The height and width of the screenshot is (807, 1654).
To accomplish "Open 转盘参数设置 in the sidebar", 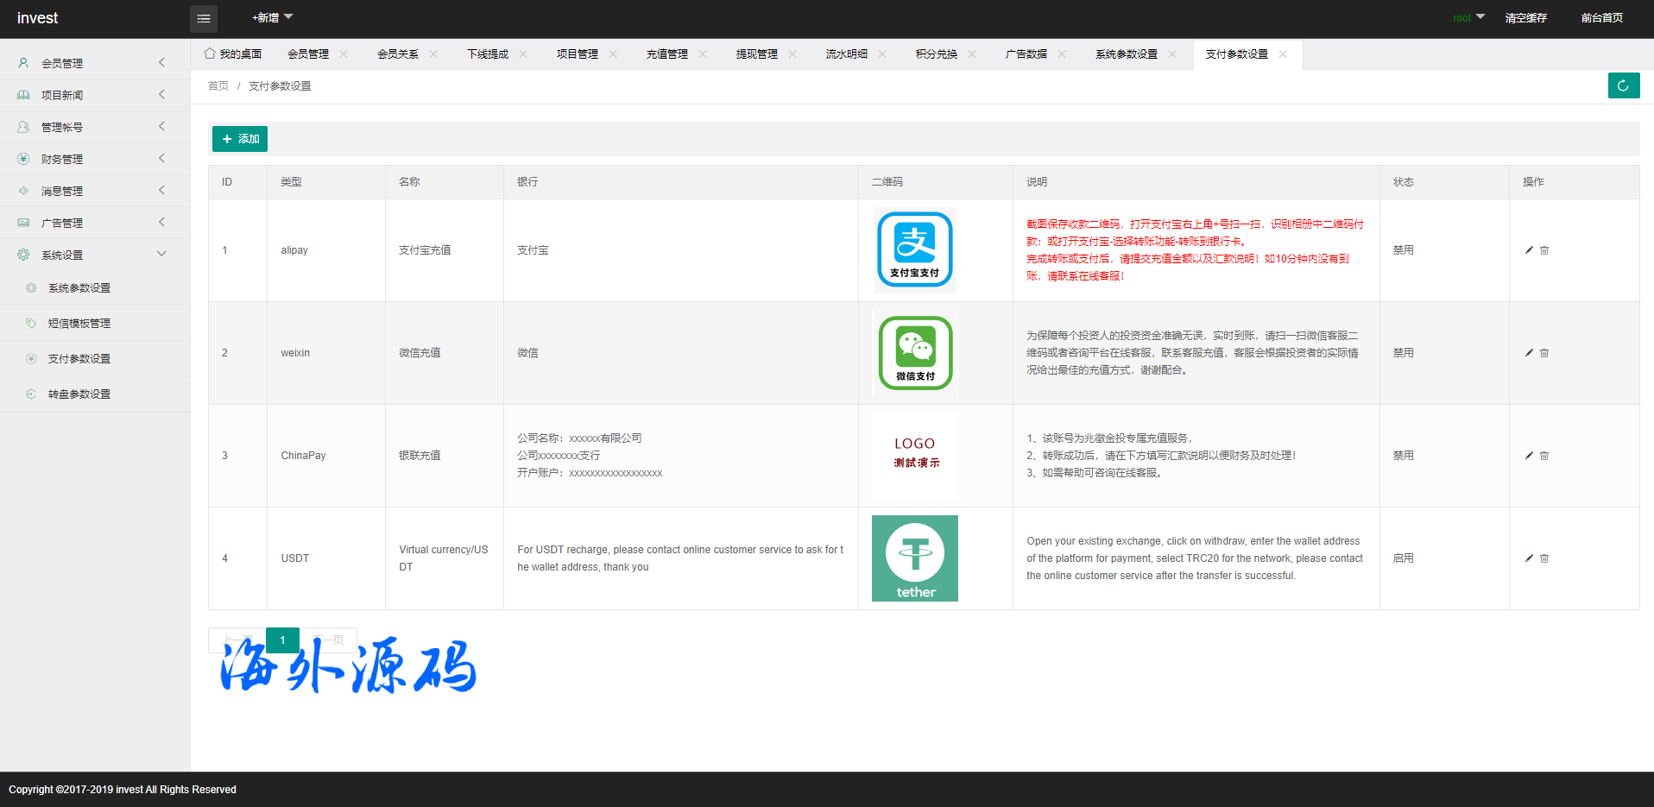I will click(79, 394).
